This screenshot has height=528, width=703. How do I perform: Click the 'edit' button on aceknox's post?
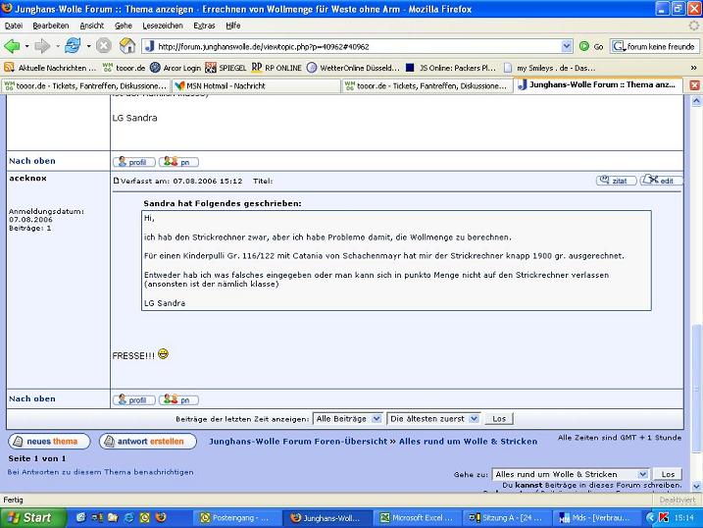[662, 181]
